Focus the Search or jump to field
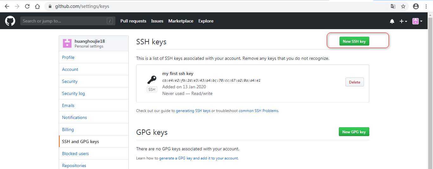 (x=68, y=21)
